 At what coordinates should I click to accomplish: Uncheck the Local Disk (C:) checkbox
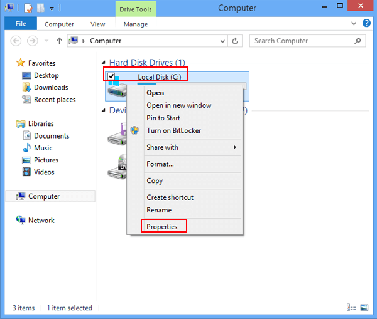click(x=111, y=76)
